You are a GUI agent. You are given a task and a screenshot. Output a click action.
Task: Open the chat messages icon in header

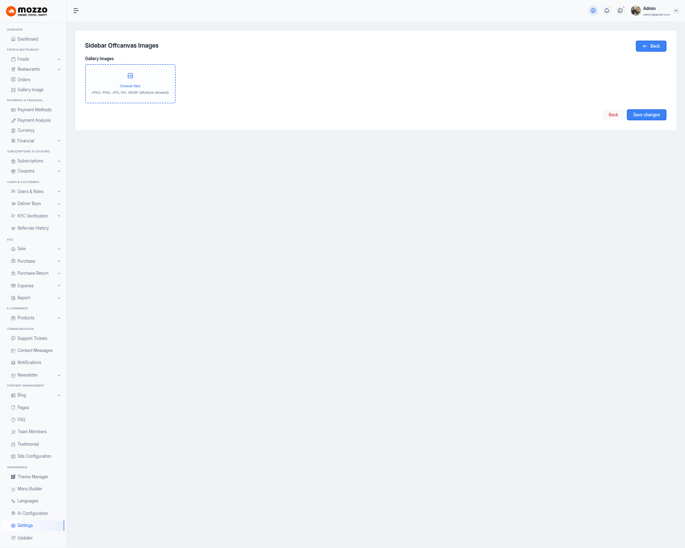click(620, 11)
